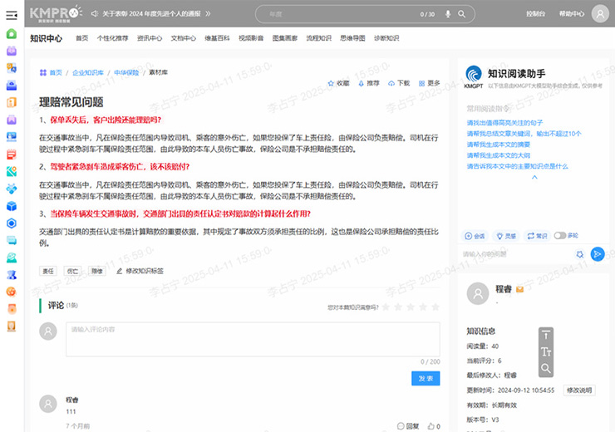
Task: Expand the announcement ticker with double chevron
Action: tap(208, 14)
